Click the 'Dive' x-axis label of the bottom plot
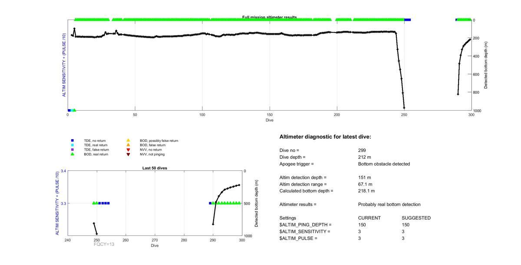Viewport: 521px width, 265px height. pos(155,245)
